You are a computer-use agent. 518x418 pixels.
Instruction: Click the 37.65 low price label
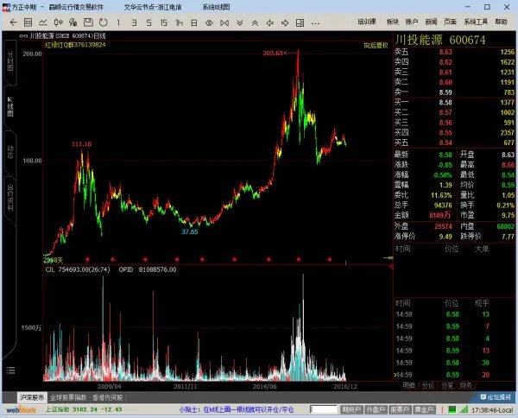click(190, 231)
